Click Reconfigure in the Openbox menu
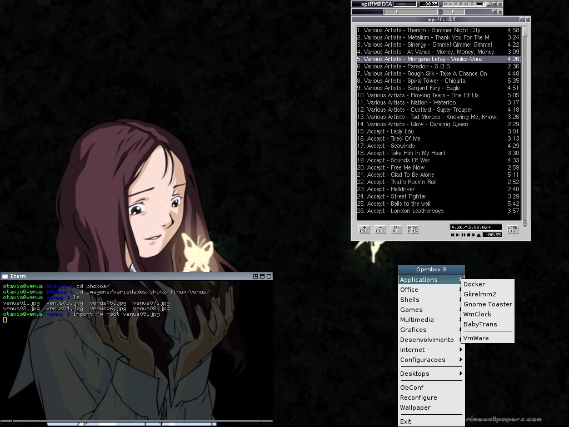The image size is (569, 427). point(431,398)
